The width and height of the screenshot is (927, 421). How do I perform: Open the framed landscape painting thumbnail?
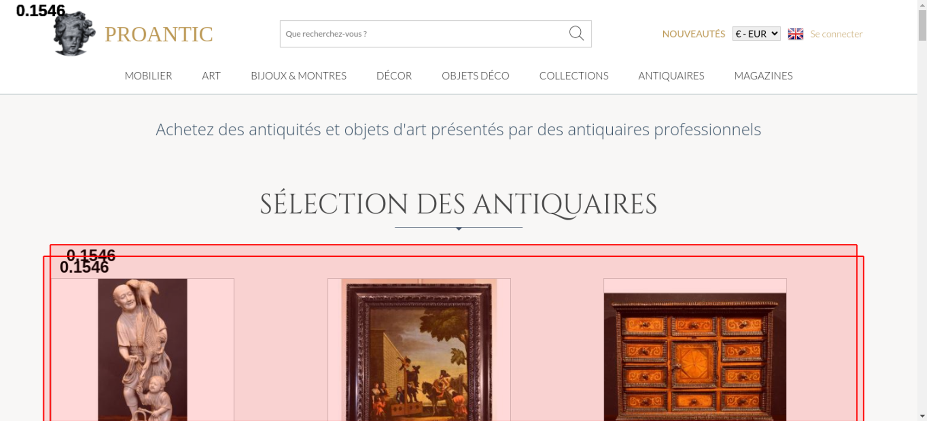coord(419,350)
